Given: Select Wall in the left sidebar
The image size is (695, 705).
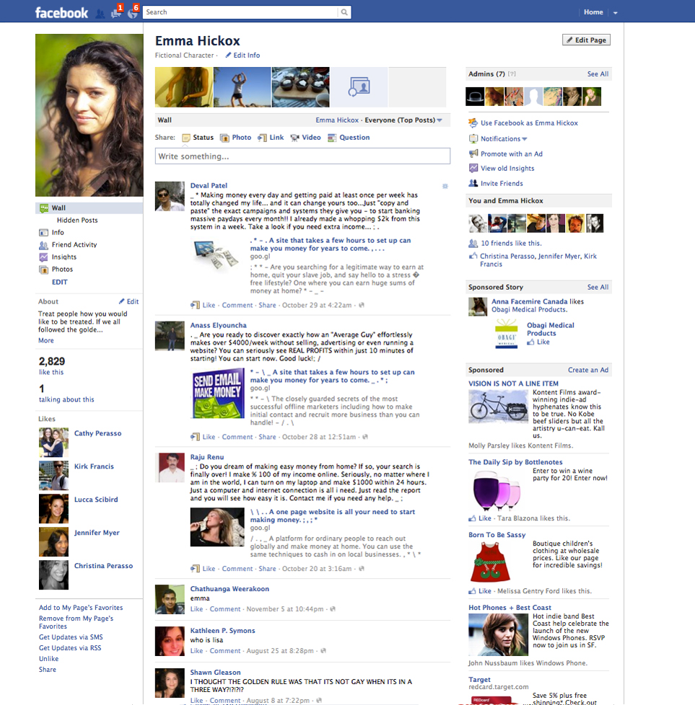Looking at the screenshot, I should tap(89, 208).
